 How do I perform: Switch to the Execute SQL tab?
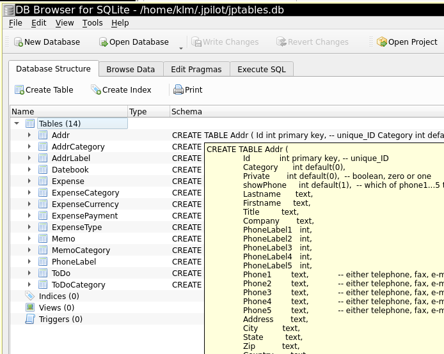pos(261,69)
